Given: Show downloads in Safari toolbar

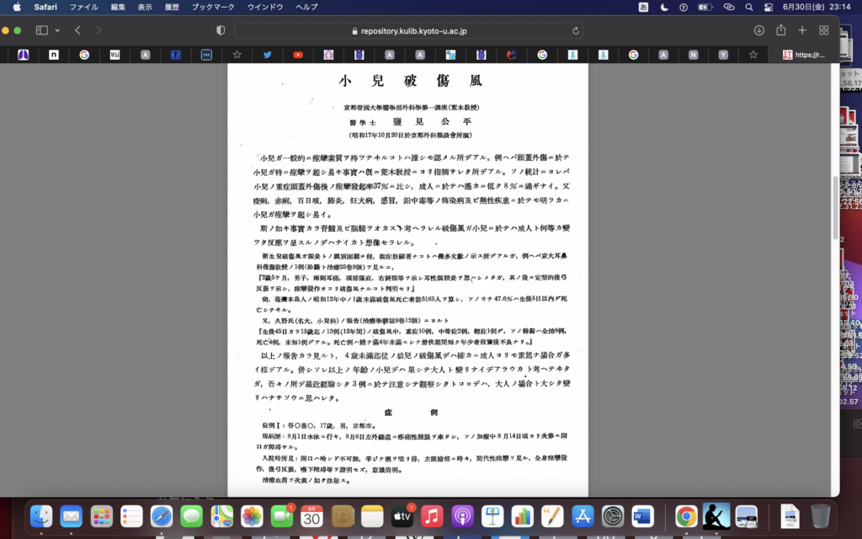Looking at the screenshot, I should tap(758, 30).
